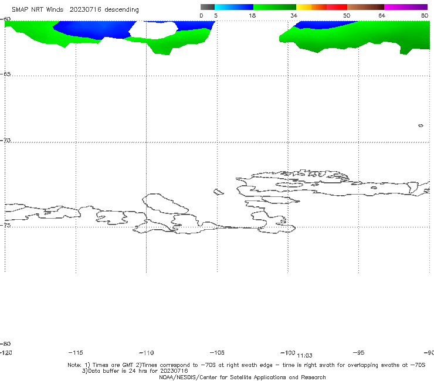Select the cyan-blue segment of the color scale
The width and height of the screenshot is (434, 381).
pyautogui.click(x=234, y=7)
